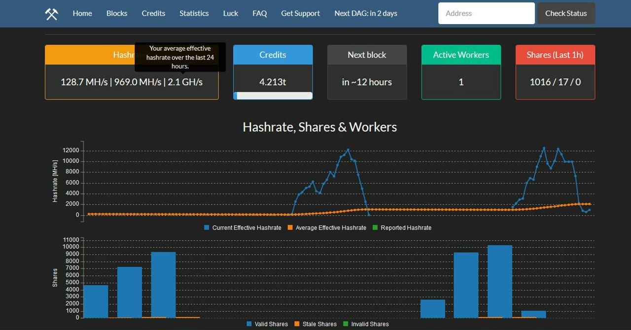Navigate to the Statistics page
631x330 pixels.
point(194,13)
